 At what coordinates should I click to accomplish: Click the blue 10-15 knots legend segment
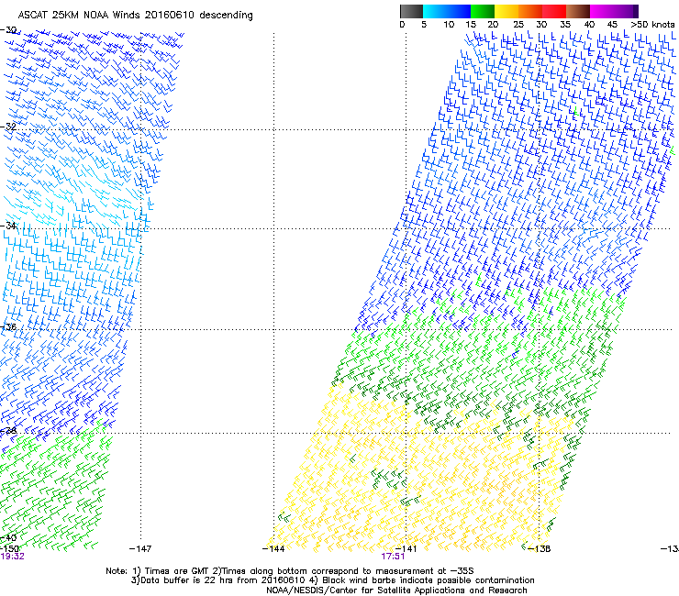click(x=459, y=11)
